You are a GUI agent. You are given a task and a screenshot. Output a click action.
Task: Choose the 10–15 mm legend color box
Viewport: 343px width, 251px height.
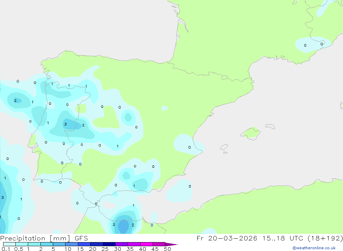(x=72, y=244)
